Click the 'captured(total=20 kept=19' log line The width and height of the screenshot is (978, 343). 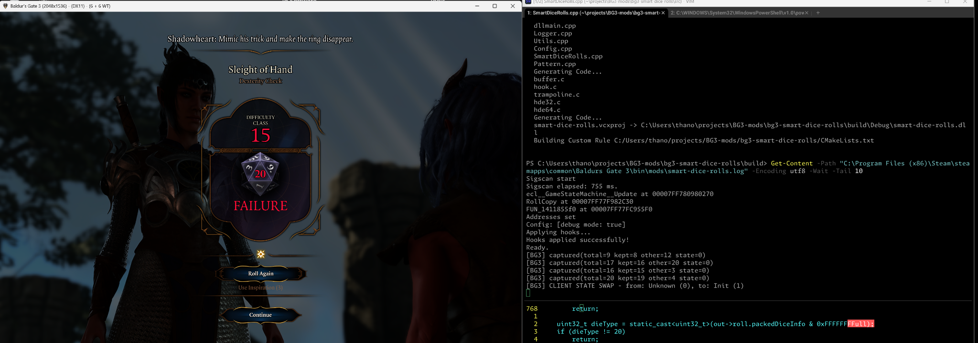(618, 278)
